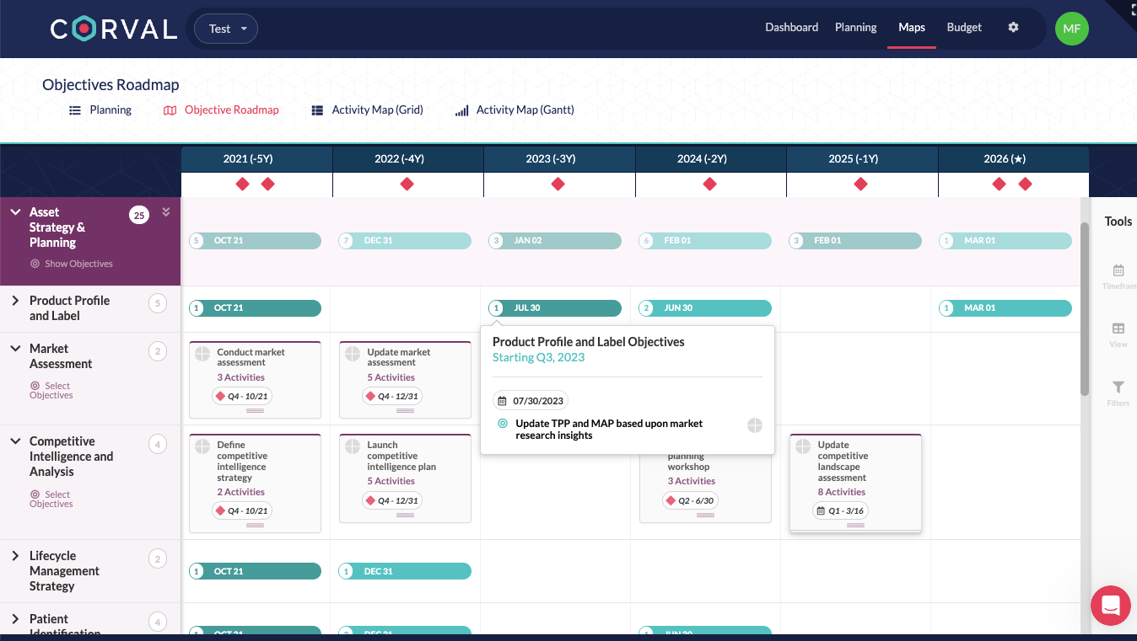Click the drag handle on Update competitive landscape assessment
The height and width of the screenshot is (641, 1137).
click(855, 525)
